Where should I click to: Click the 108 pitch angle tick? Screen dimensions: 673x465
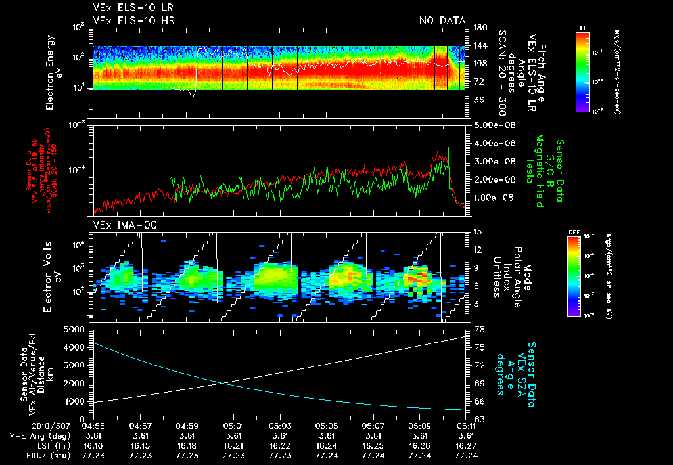click(x=480, y=64)
